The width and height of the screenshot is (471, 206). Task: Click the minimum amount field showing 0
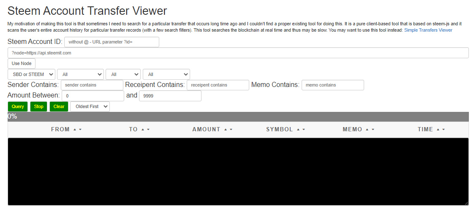click(x=93, y=96)
